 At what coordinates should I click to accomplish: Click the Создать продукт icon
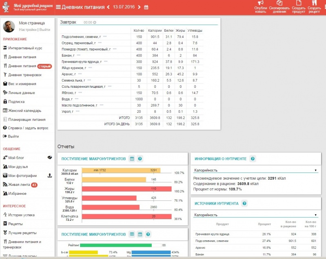tap(299, 3)
